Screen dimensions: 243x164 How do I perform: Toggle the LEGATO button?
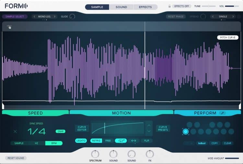click(81, 141)
